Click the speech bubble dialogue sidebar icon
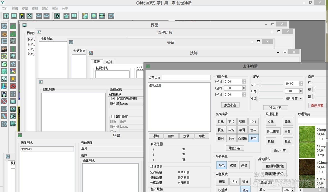328x192 pixels. pyautogui.click(x=4, y=109)
